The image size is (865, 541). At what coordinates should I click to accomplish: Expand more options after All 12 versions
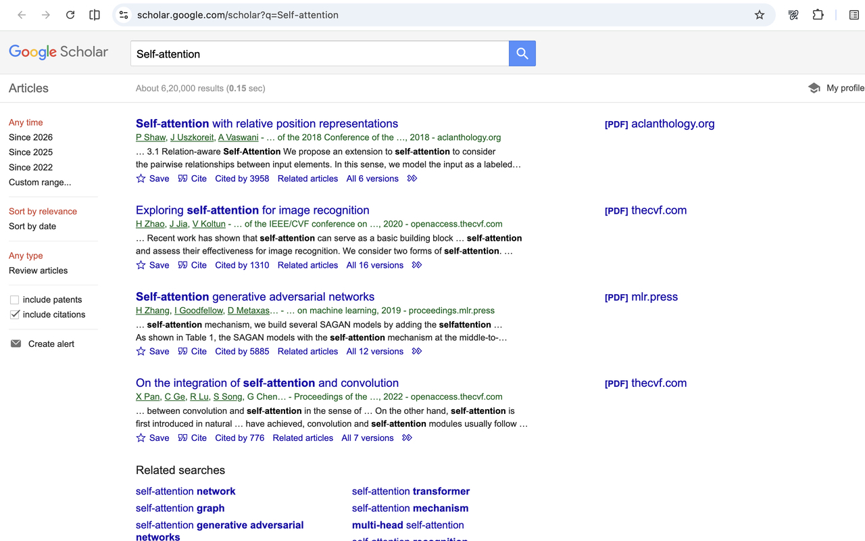pyautogui.click(x=417, y=351)
